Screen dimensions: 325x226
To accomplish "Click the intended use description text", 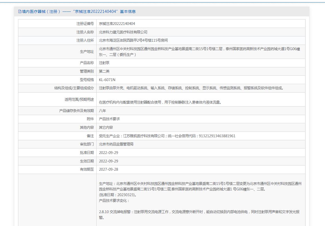I will tap(160, 102).
